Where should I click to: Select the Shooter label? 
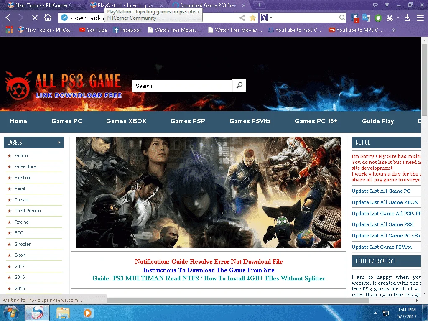pos(23,244)
